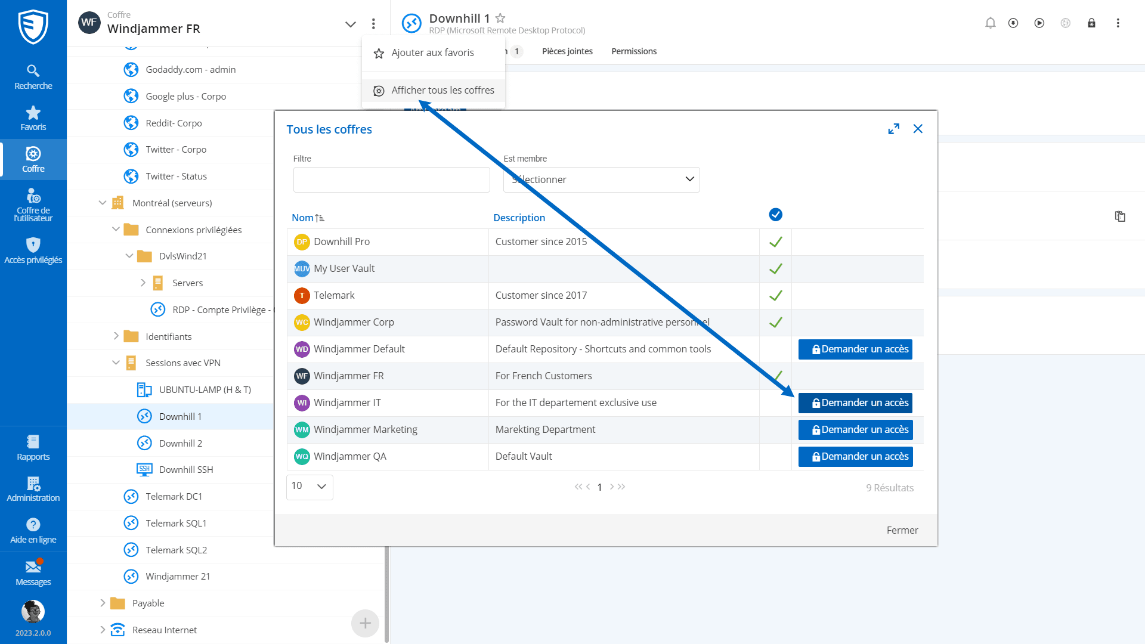Click Fermer to close dialog
Viewport: 1145px width, 644px height.
coord(902,530)
